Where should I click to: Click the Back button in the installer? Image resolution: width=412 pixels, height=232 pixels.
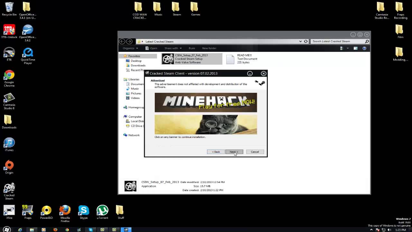[x=216, y=152]
